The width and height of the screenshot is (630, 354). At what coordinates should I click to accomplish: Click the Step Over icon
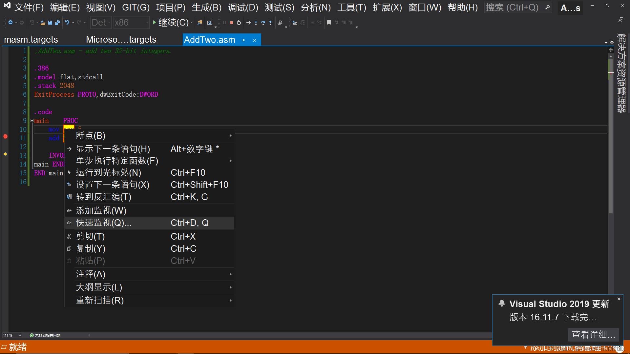click(x=263, y=23)
